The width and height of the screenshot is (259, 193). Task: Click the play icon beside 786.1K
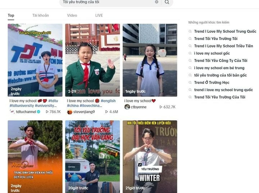47,112
